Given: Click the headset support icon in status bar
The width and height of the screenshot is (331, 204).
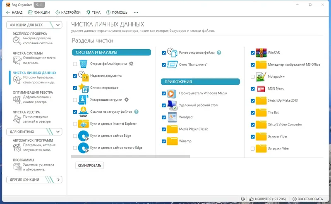Looking at the screenshot, I should 243,199.
